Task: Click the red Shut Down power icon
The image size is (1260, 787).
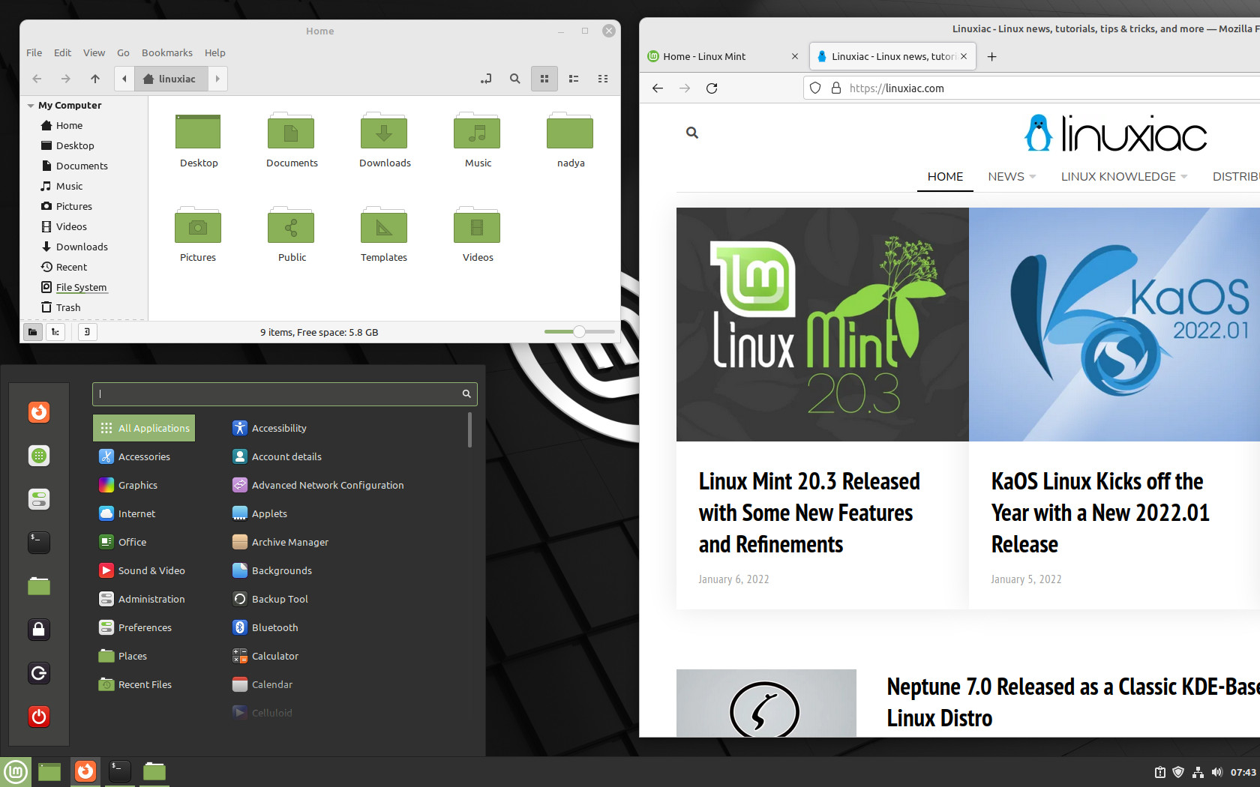Action: click(x=39, y=717)
